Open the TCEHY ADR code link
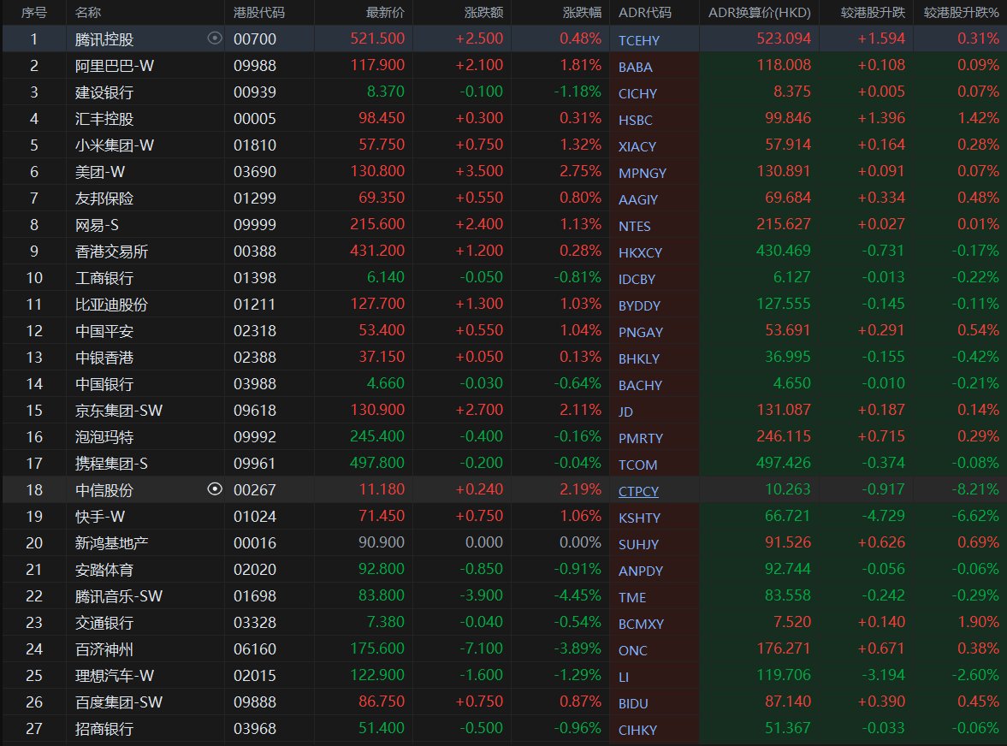This screenshot has width=1007, height=746. (639, 40)
